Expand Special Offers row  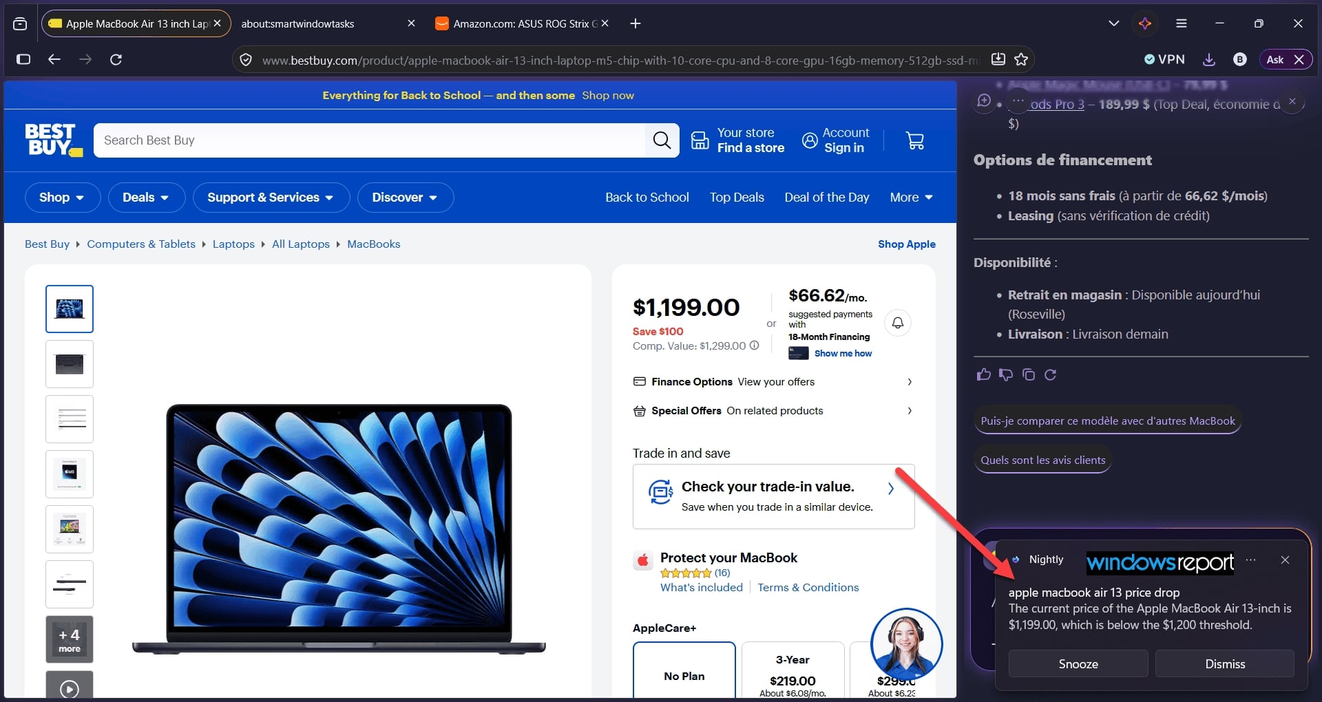[773, 411]
